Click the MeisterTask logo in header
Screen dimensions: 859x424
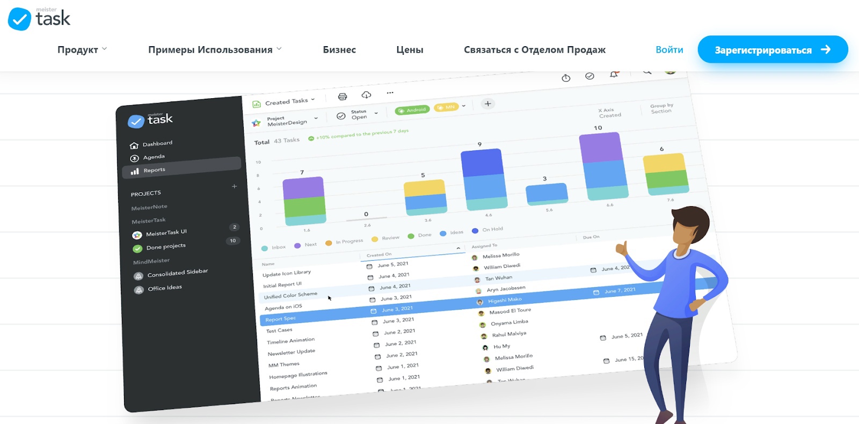(39, 19)
